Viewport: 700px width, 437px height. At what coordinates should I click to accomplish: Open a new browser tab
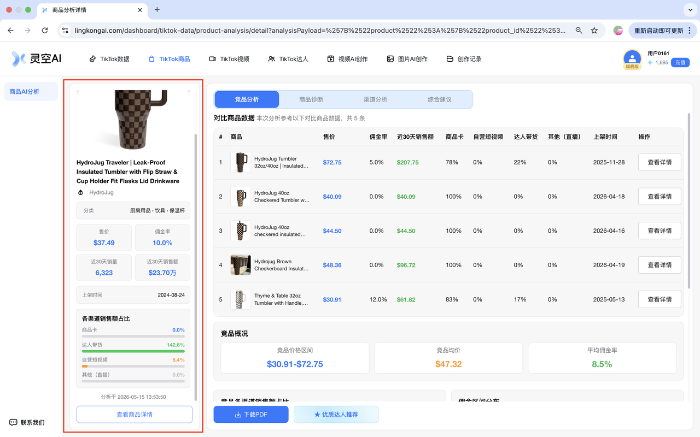(x=157, y=10)
